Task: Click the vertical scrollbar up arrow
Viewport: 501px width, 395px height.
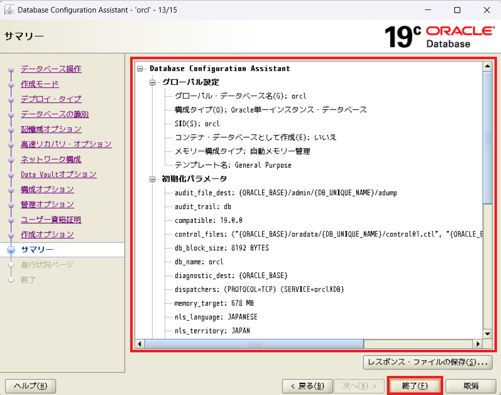Action: (487, 66)
